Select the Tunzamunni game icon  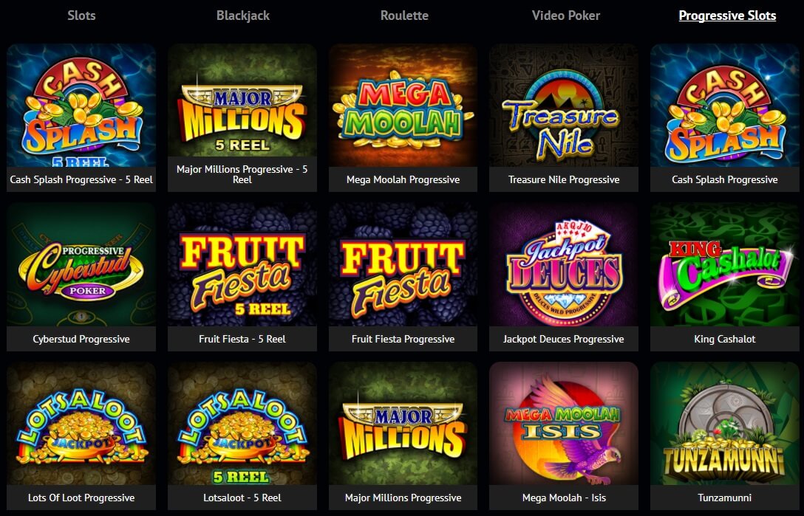coord(724,423)
